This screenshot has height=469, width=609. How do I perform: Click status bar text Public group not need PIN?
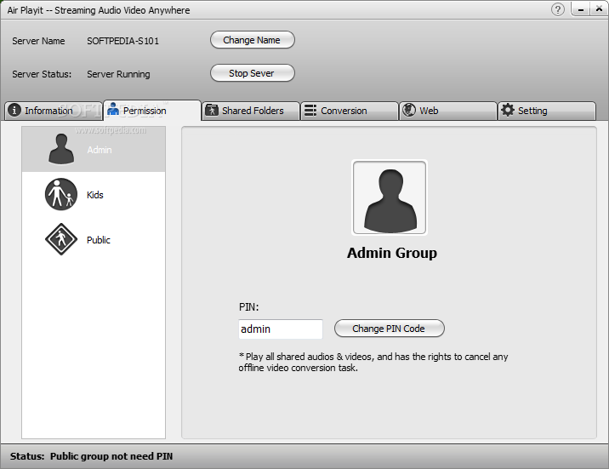111,456
